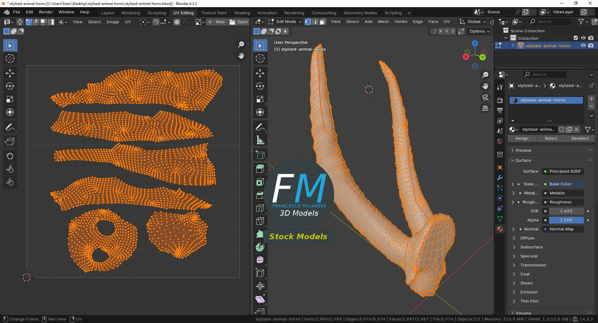Enable face select mode in 3D viewport

pyautogui.click(x=323, y=22)
